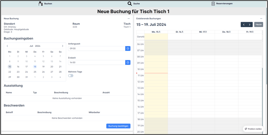Switch to the Suche tab
268x135 pixels.
click(134, 4)
